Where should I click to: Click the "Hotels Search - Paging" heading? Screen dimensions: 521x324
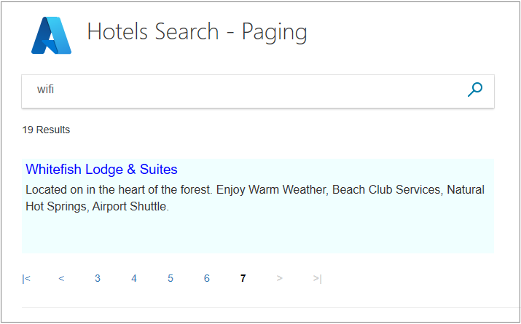pyautogui.click(x=197, y=32)
